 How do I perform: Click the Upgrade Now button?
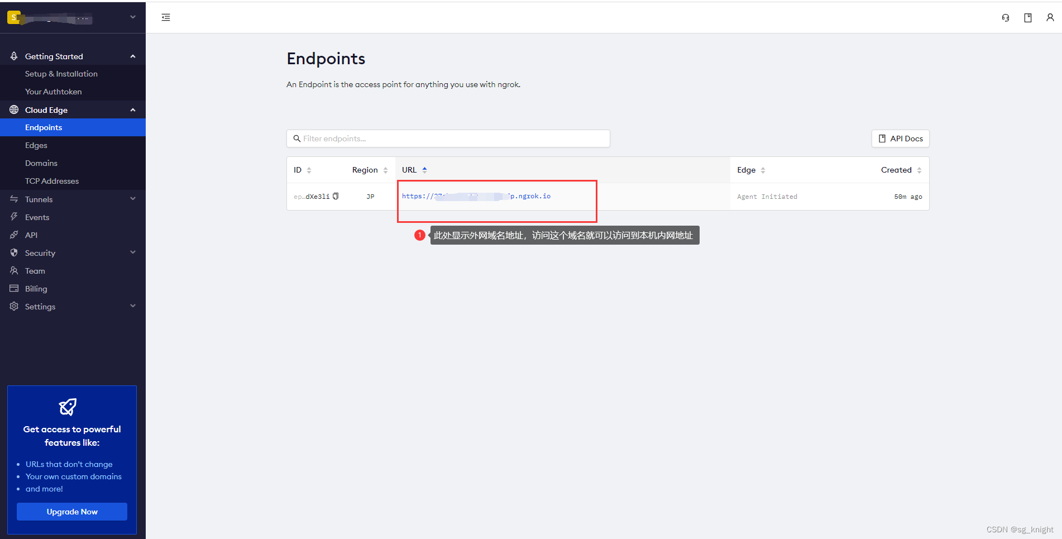[x=72, y=512]
